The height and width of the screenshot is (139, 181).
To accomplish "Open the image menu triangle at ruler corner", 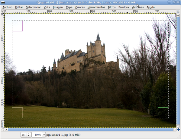I will point(2,11).
